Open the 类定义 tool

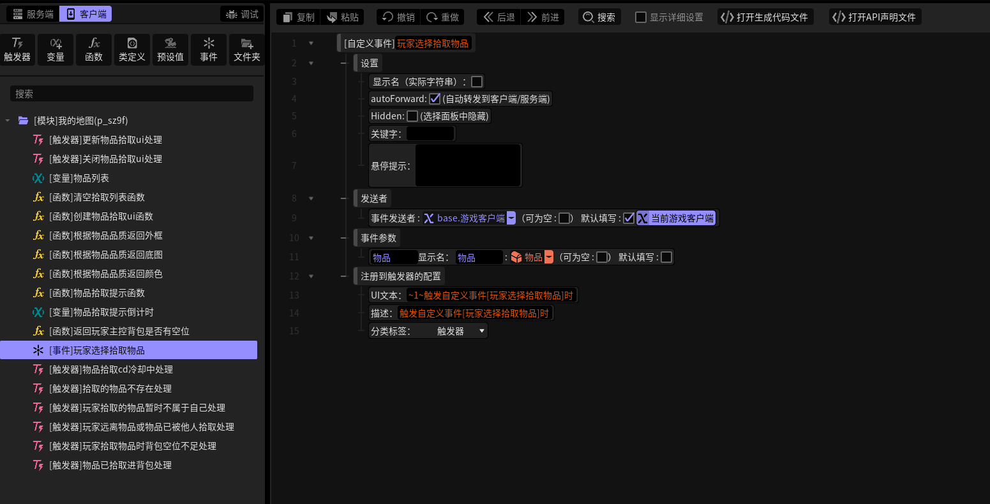(132, 50)
